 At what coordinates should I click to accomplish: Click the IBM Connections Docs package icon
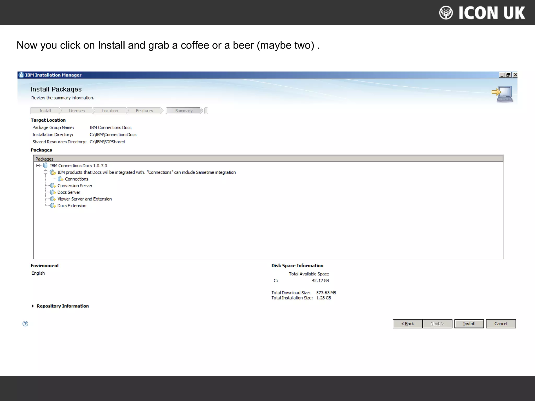[x=45, y=166]
